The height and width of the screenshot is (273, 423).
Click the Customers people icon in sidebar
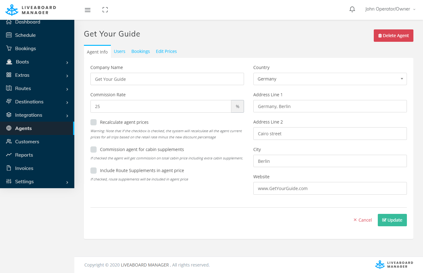9,141
